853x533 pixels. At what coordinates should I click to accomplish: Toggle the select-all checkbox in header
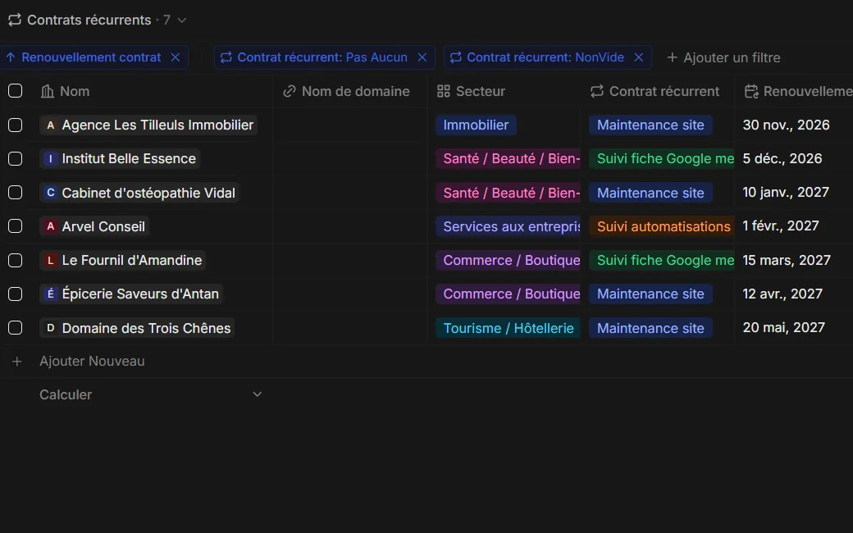tap(16, 91)
